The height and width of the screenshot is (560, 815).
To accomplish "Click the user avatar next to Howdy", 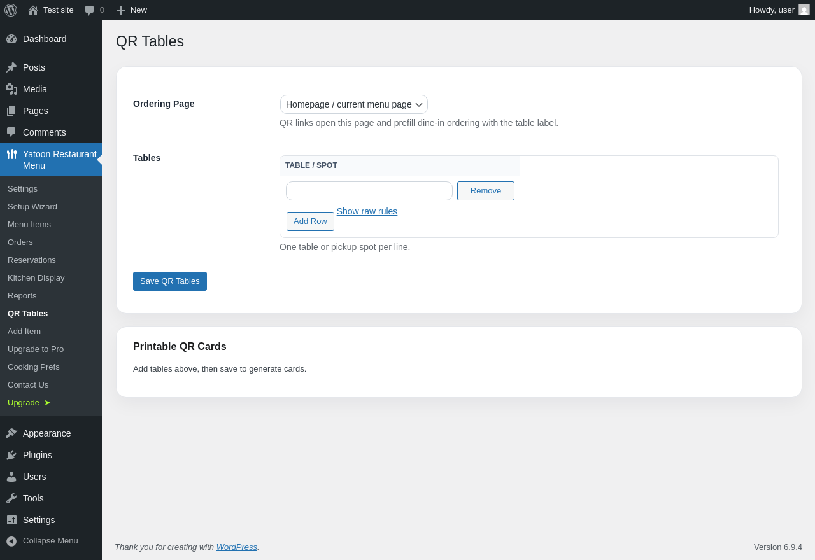I will coord(804,10).
